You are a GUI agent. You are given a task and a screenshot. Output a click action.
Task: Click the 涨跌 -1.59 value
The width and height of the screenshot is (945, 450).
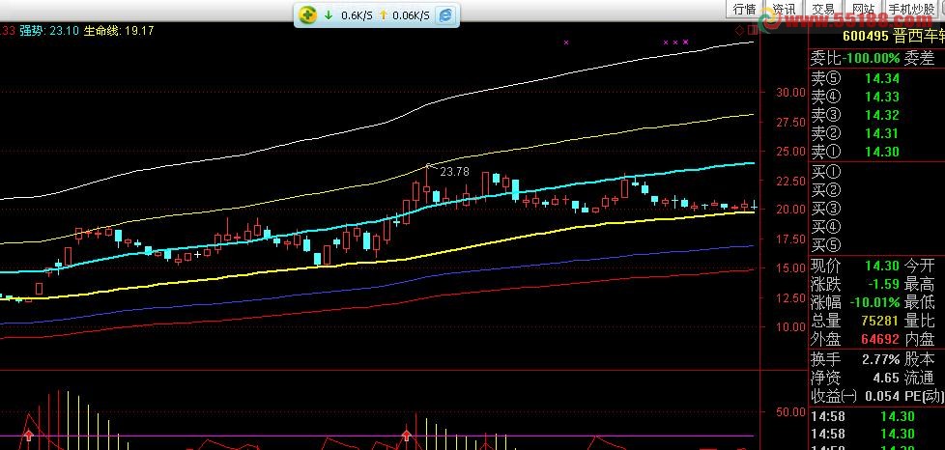coord(884,284)
